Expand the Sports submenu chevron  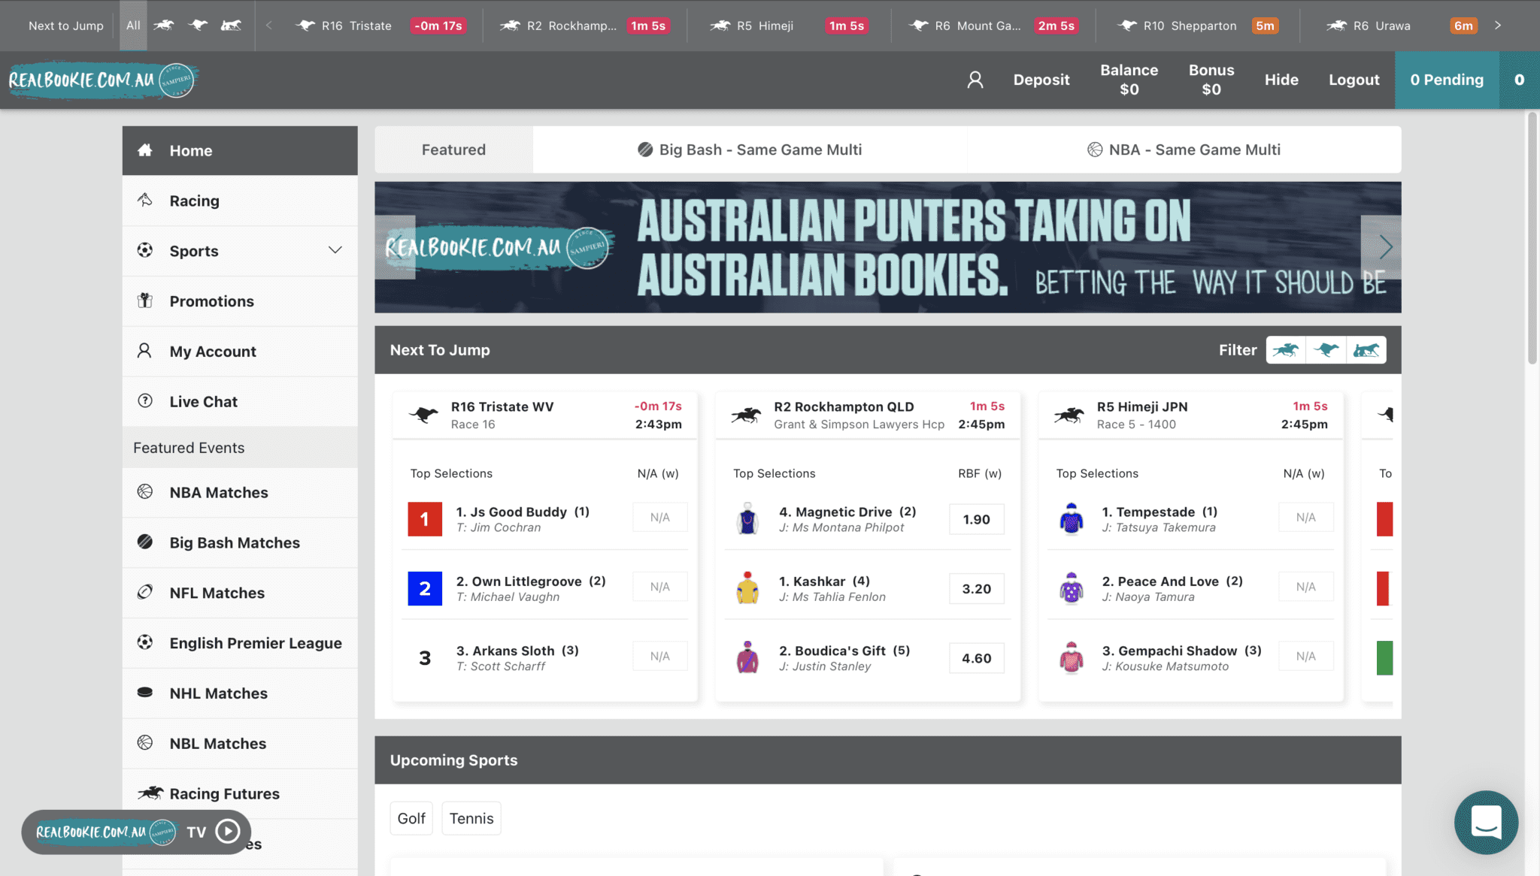335,250
